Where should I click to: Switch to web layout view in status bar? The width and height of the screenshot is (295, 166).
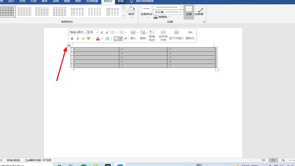click(283, 160)
